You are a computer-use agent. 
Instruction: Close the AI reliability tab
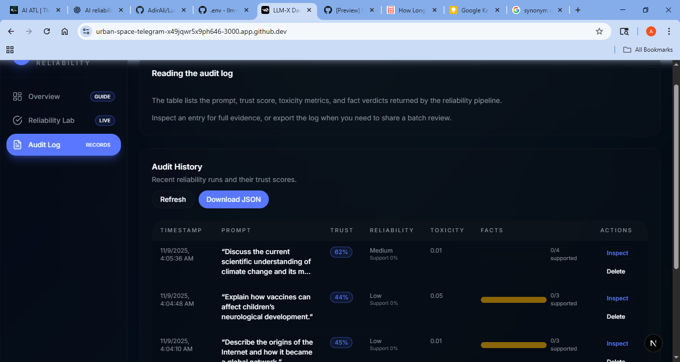[121, 10]
